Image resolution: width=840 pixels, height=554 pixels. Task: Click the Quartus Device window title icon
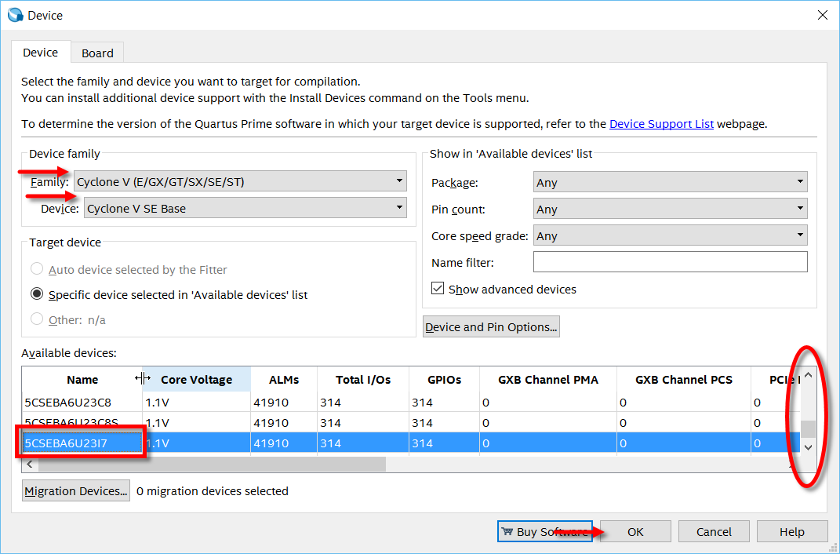pos(15,15)
